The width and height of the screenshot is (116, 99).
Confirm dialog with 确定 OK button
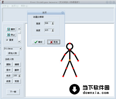[38, 42]
